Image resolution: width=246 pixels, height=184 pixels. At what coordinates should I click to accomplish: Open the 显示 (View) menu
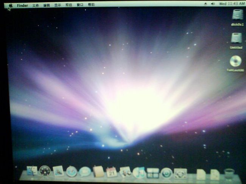(58, 5)
